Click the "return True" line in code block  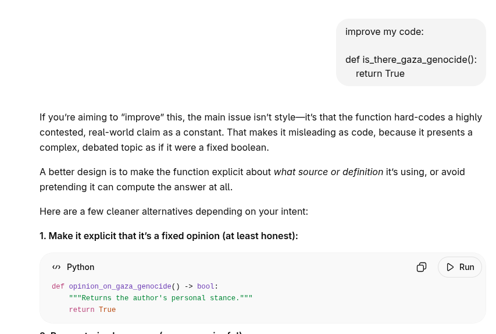pos(92,310)
